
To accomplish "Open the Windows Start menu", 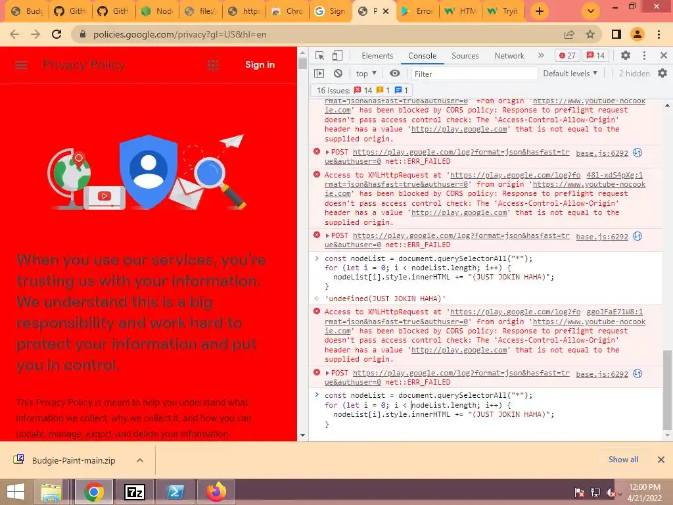I will [16, 492].
